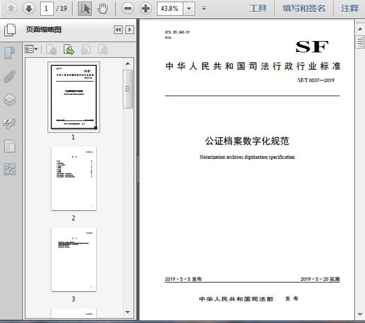The width and height of the screenshot is (365, 323).
Task: Click the 2019-5-5 发布 date text
Action: tap(183, 279)
